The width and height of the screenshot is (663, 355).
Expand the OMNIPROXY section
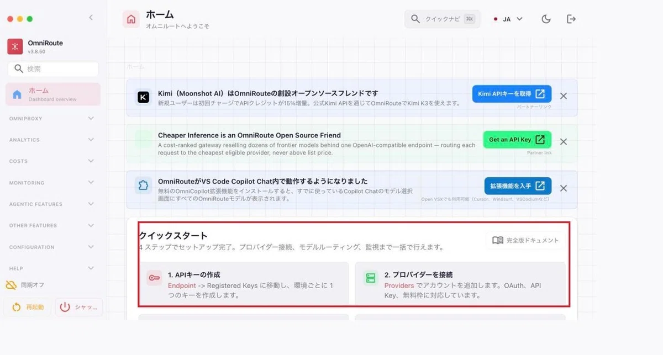pos(51,119)
